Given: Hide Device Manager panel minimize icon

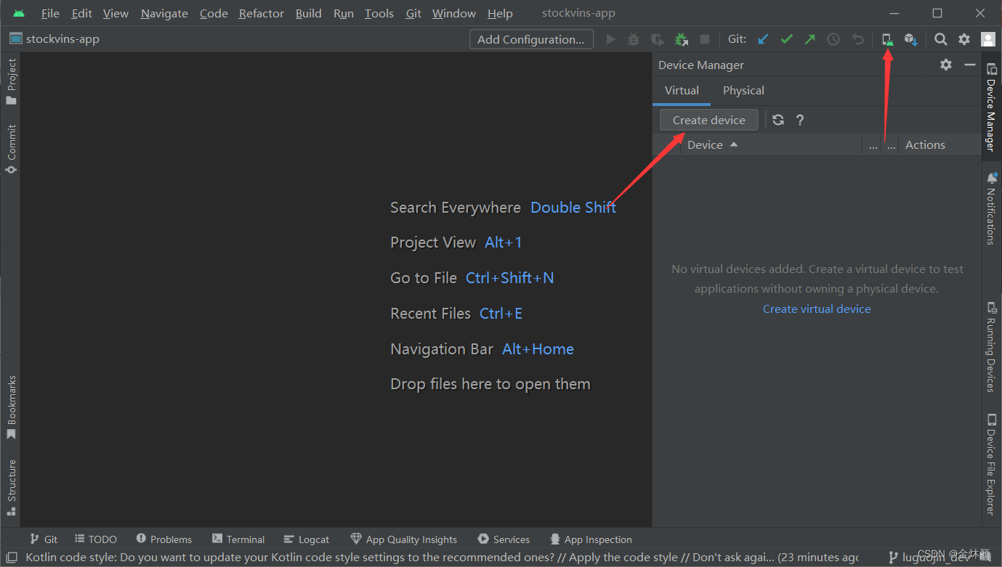Looking at the screenshot, I should point(970,65).
